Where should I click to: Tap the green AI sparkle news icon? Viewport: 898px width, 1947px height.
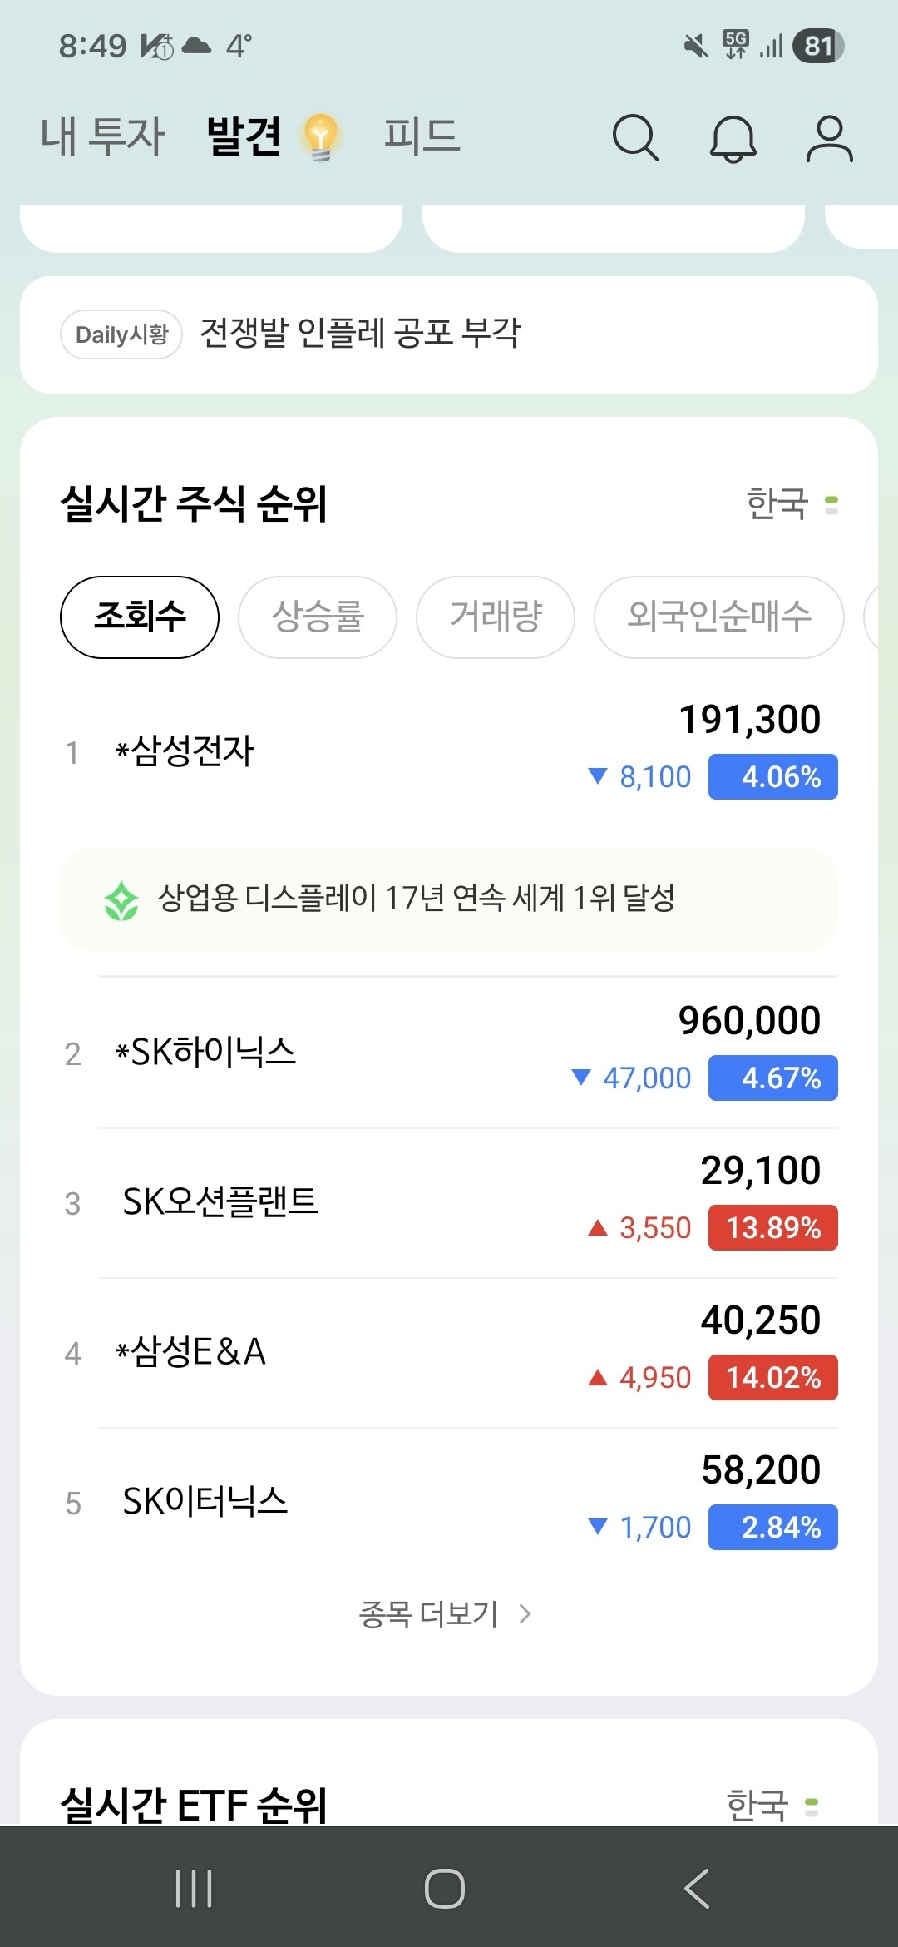pyautogui.click(x=121, y=900)
